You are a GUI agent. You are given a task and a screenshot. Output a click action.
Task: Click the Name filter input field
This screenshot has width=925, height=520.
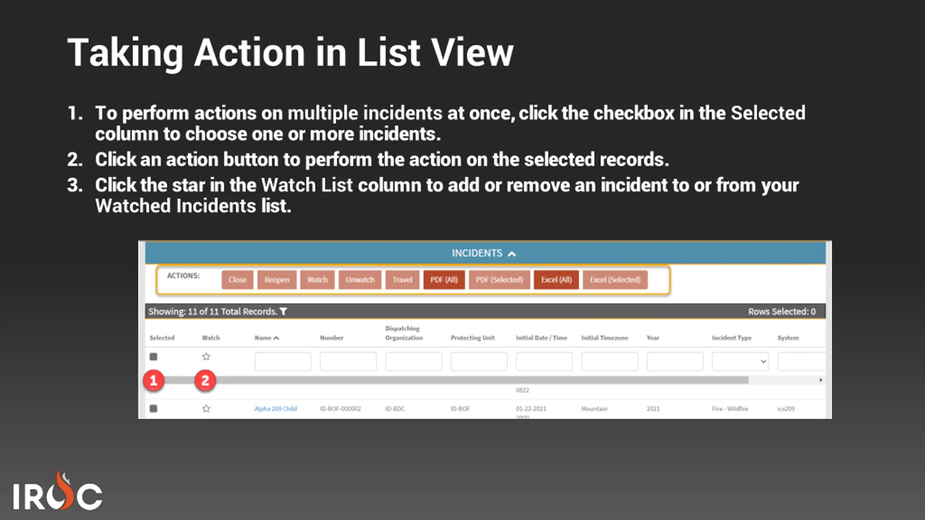click(x=283, y=361)
